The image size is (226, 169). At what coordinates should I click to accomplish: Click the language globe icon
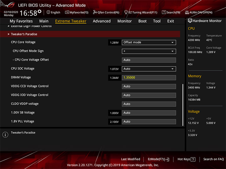48,12
